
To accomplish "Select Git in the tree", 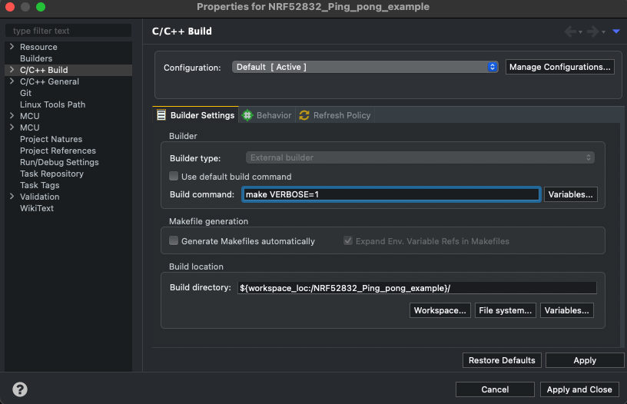I will (x=25, y=93).
